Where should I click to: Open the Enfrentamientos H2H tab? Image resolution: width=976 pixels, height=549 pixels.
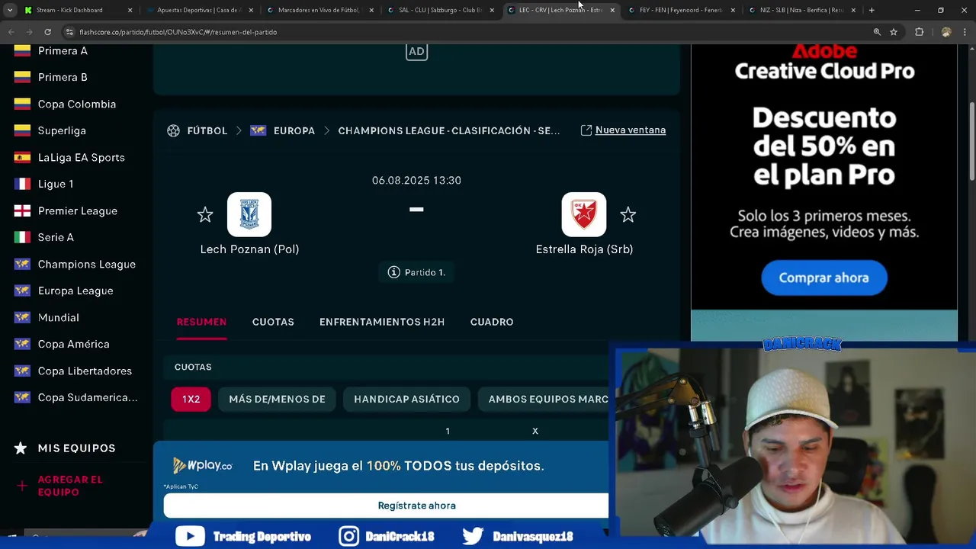point(382,322)
